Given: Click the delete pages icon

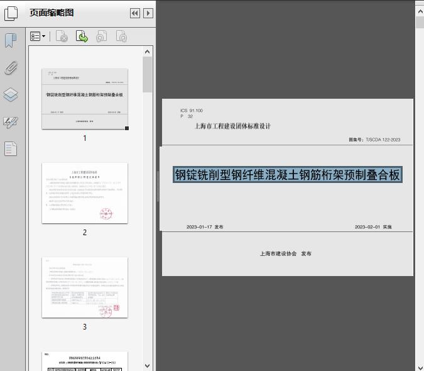Looking at the screenshot, I should coord(62,36).
